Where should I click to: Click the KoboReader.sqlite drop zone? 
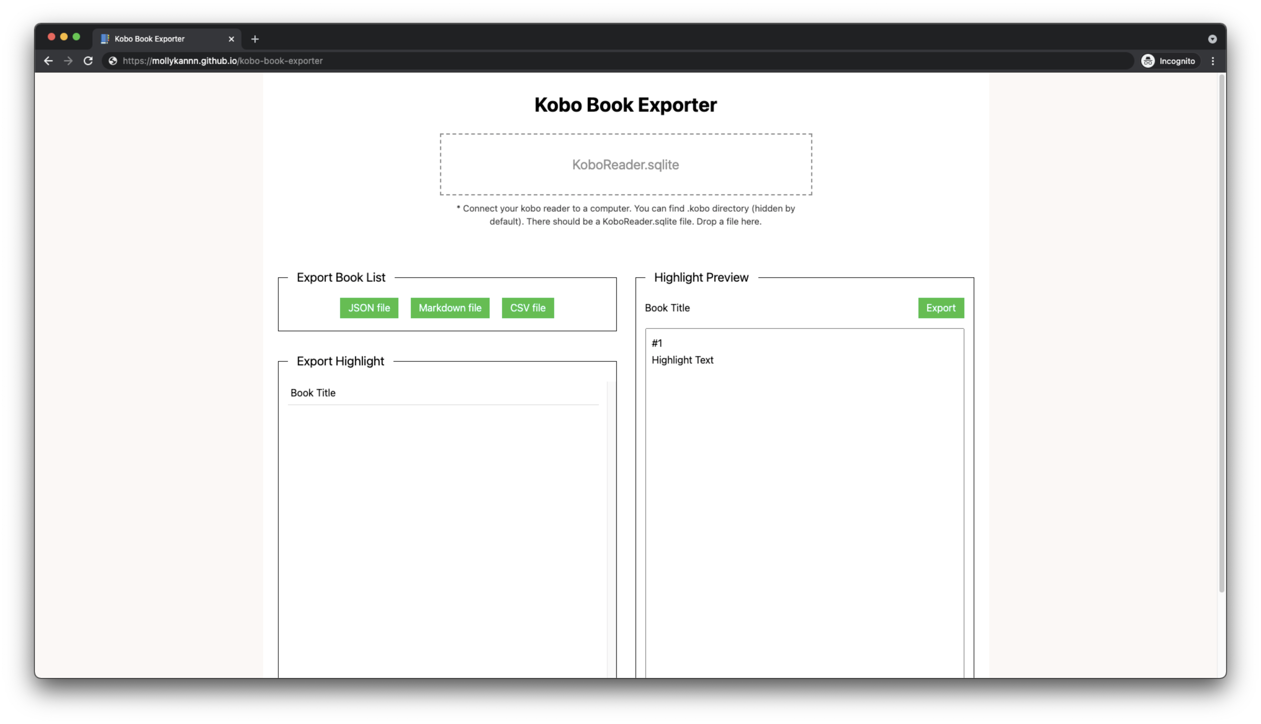coord(625,164)
